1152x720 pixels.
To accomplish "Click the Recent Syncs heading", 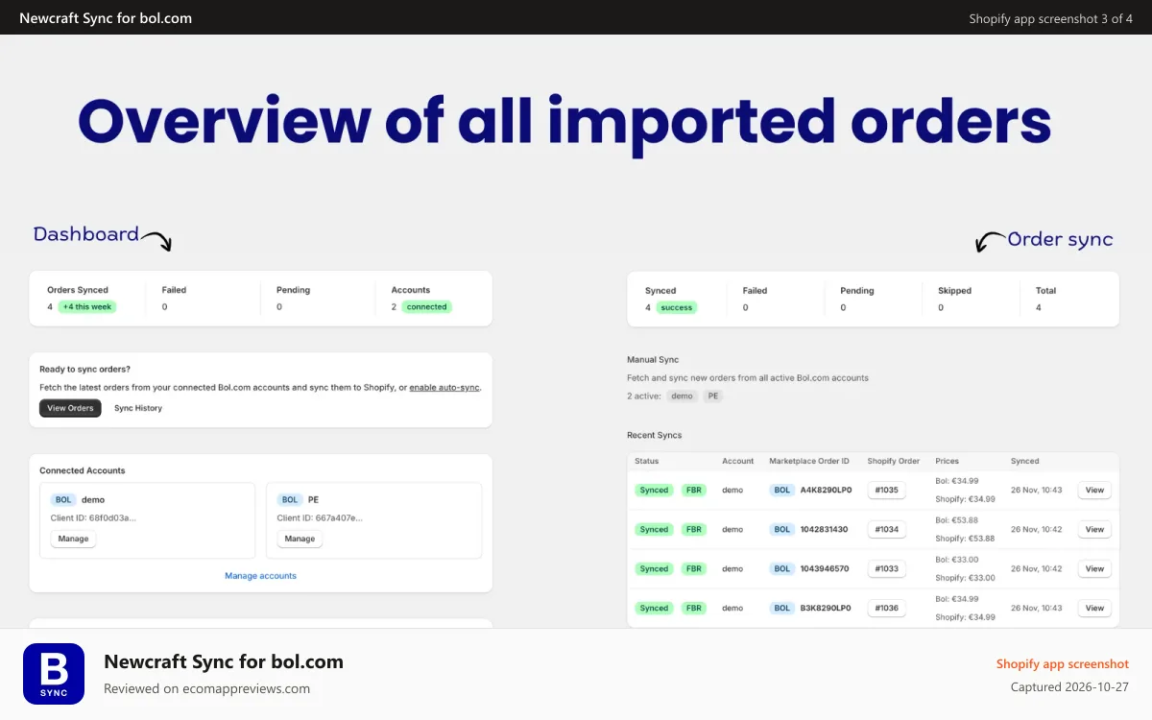I will 655,435.
